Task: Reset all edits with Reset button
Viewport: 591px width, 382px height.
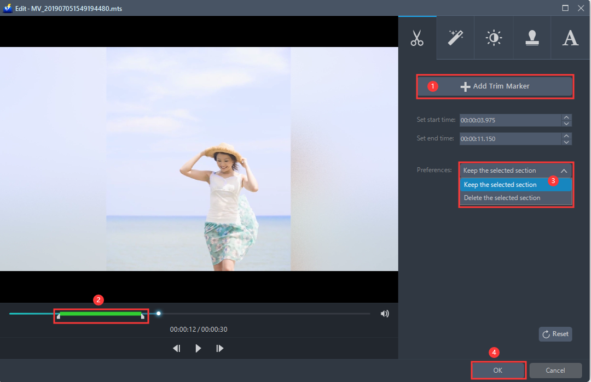Action: point(555,334)
